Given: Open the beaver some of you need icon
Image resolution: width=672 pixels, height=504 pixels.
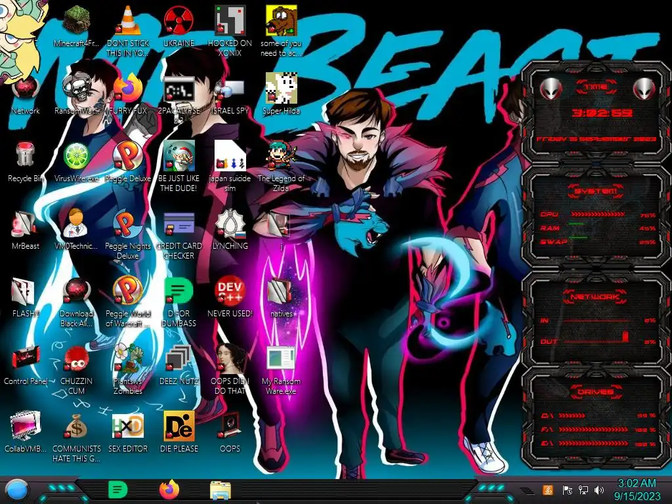Looking at the screenshot, I should (x=281, y=20).
